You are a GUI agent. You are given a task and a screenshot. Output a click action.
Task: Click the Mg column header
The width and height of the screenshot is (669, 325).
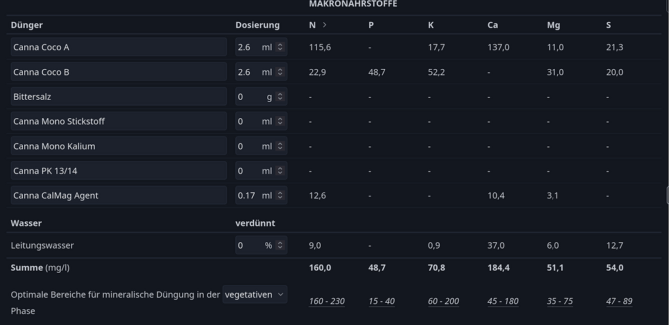tap(553, 25)
